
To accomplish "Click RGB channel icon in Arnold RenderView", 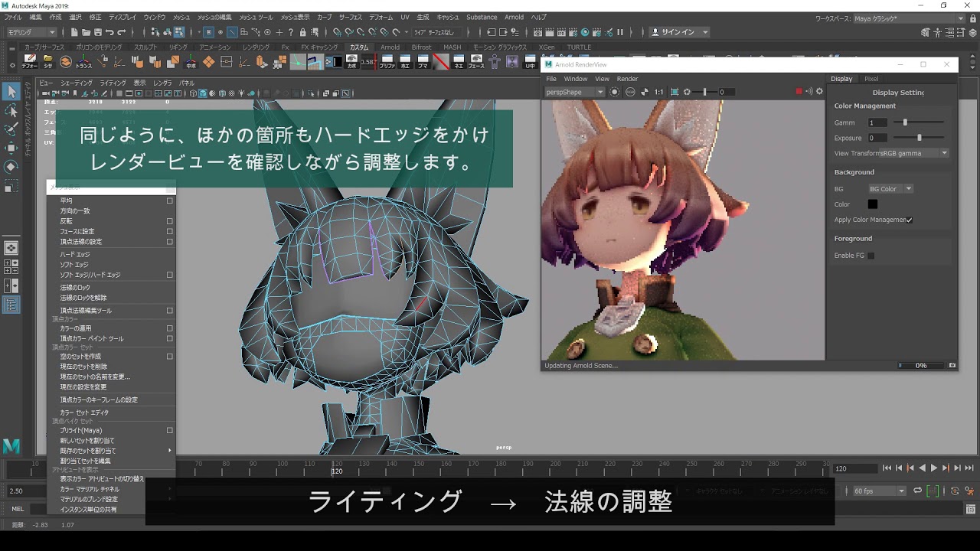I will pyautogui.click(x=630, y=92).
